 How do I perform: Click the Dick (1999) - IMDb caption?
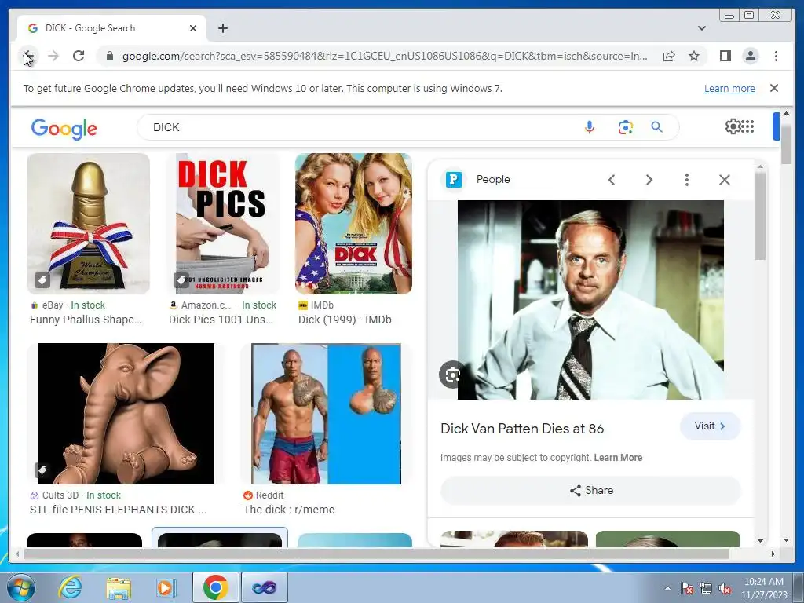[345, 320]
